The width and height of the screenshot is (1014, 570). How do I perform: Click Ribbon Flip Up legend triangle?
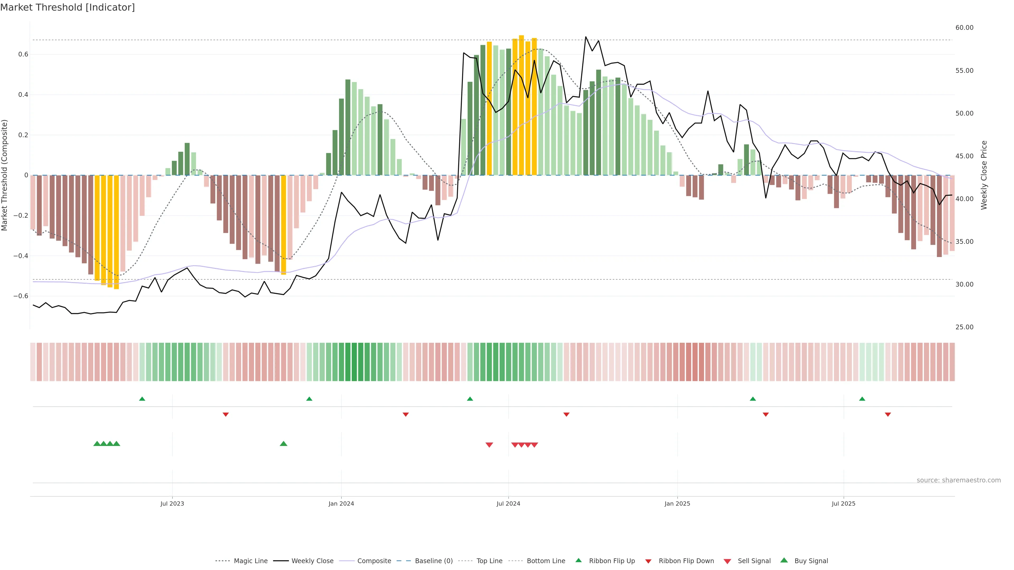coord(578,560)
